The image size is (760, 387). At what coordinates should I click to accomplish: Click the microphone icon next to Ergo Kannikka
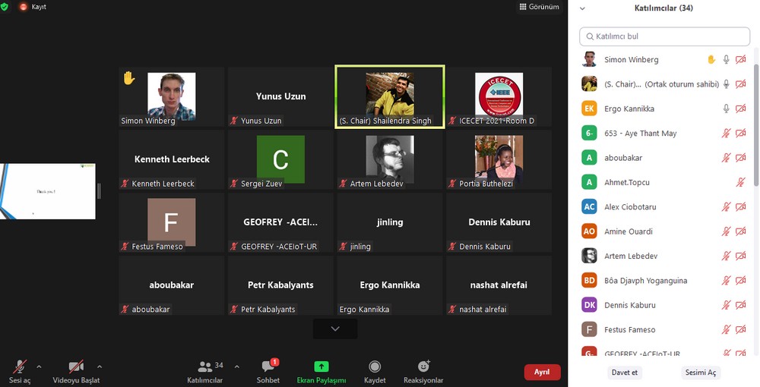click(727, 109)
